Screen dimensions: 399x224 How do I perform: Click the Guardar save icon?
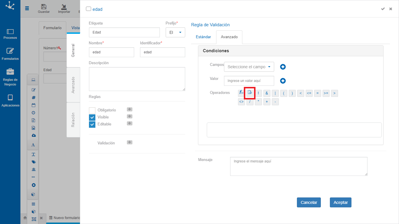[x=44, y=9]
